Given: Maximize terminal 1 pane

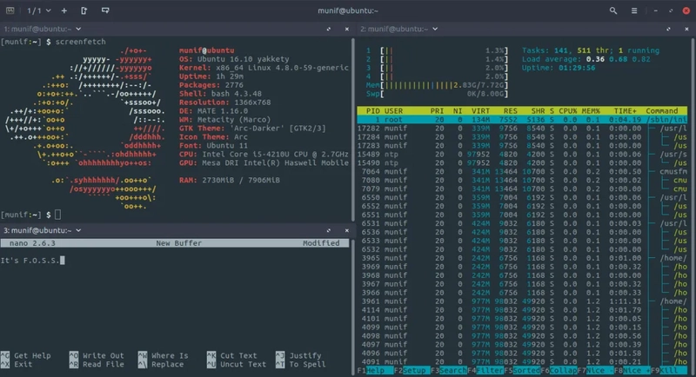Looking at the screenshot, I should [329, 29].
